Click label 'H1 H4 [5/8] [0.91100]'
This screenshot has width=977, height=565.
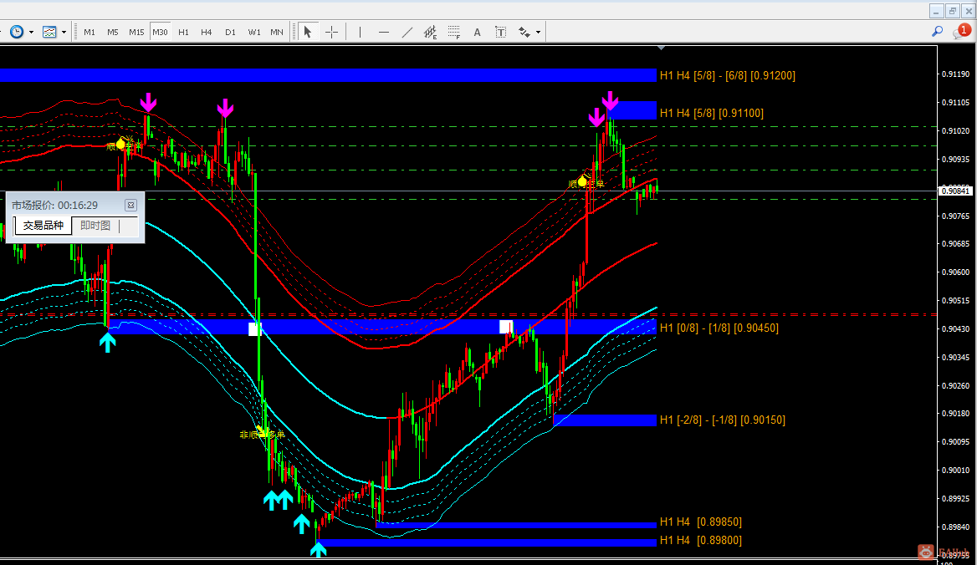[711, 113]
